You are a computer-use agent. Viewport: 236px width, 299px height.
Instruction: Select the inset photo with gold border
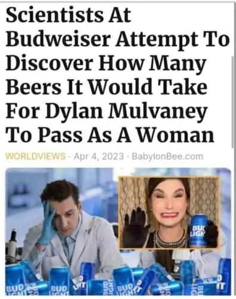(x=169, y=212)
